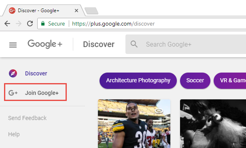This screenshot has width=246, height=148.
Task: Click the G+ icon beside Join Google+
Action: click(13, 93)
